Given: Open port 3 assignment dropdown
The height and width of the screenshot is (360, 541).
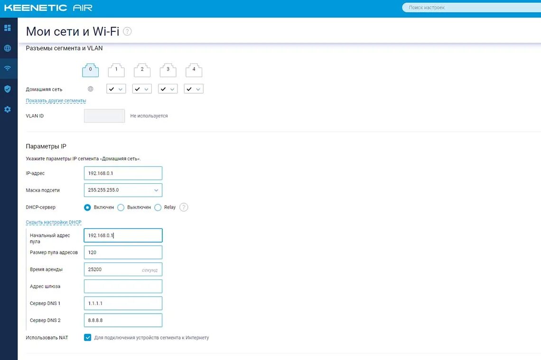Looking at the screenshot, I should 168,89.
